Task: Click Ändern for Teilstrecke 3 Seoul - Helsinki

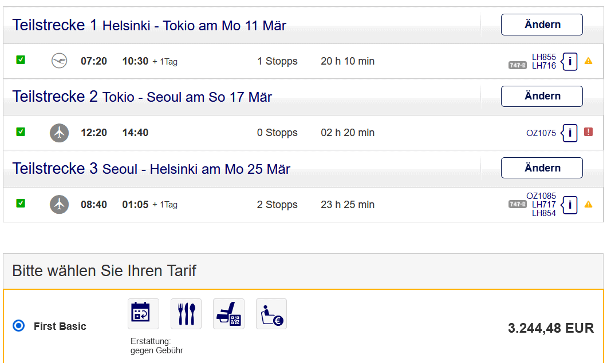Action: [542, 168]
